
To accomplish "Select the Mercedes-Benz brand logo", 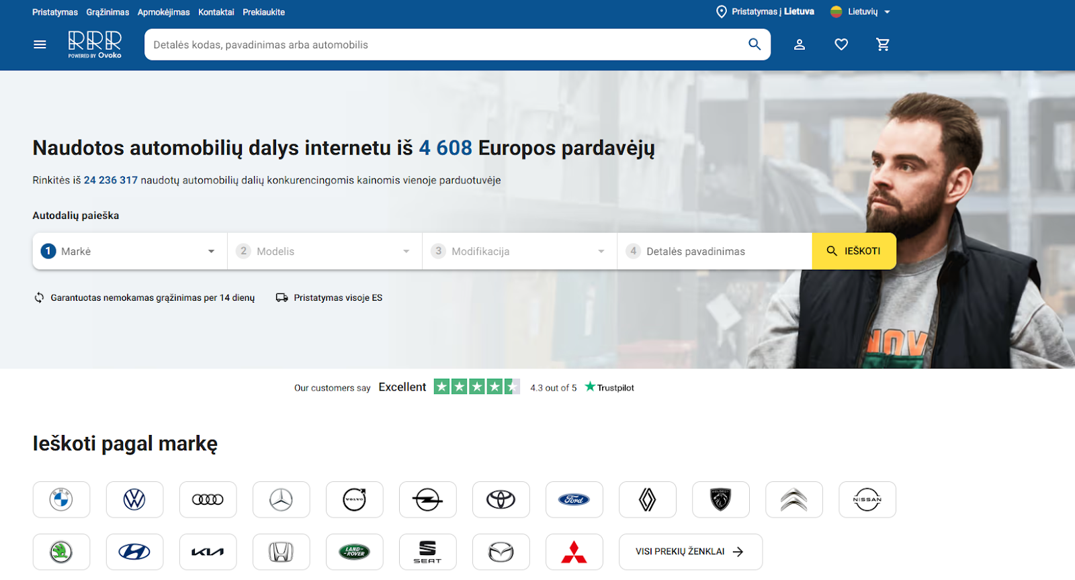I will [281, 499].
